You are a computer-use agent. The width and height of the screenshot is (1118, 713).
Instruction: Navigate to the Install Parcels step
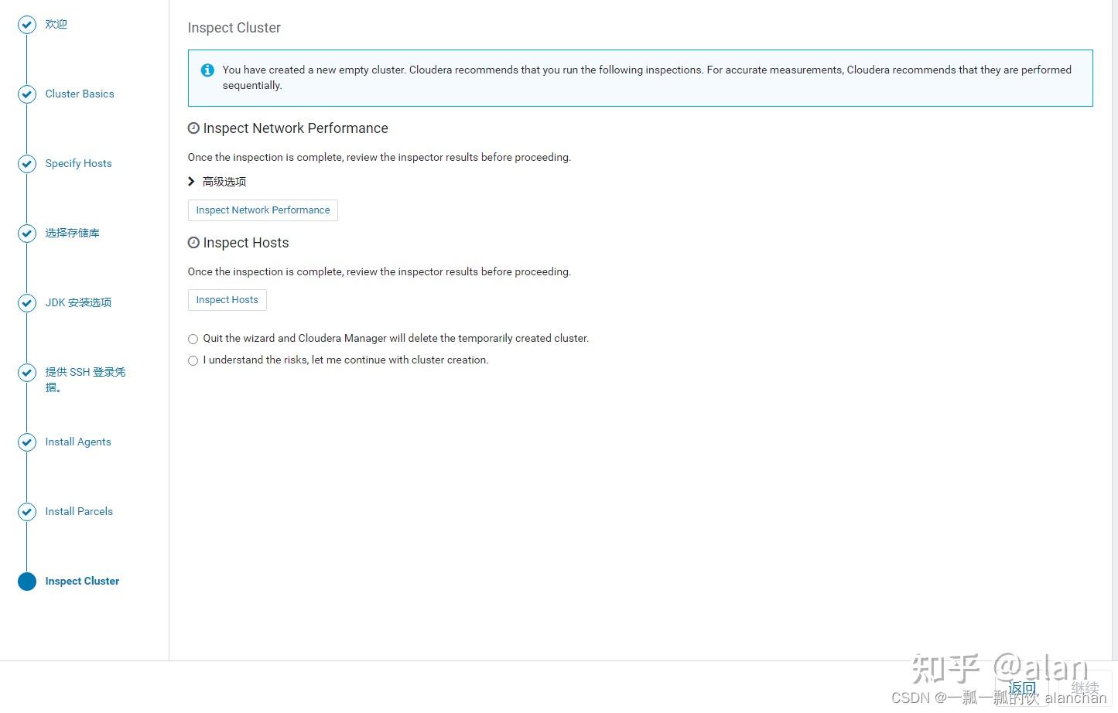tap(79, 511)
